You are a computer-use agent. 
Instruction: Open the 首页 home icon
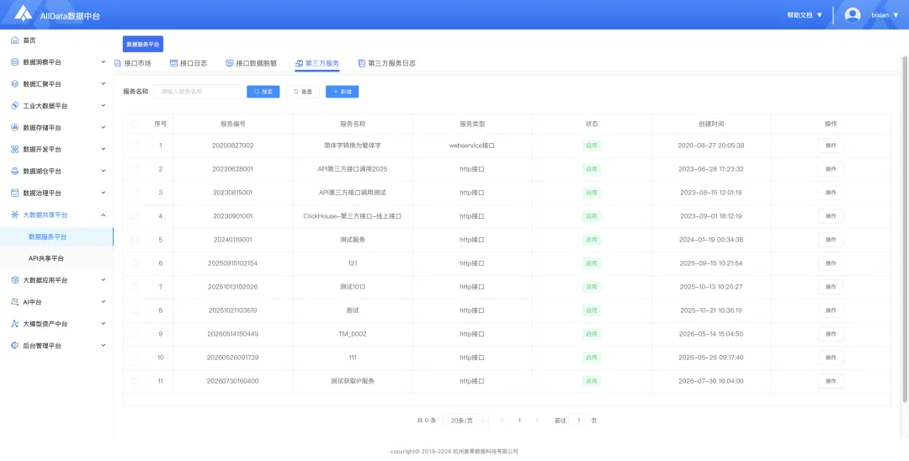(x=15, y=40)
